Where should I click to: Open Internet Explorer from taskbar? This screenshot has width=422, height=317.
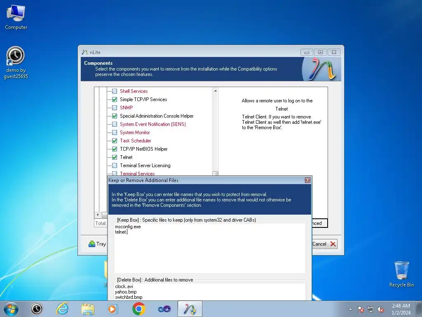(x=62, y=309)
